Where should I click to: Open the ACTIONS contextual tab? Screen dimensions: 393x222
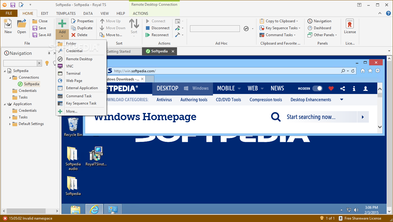pos(140,13)
